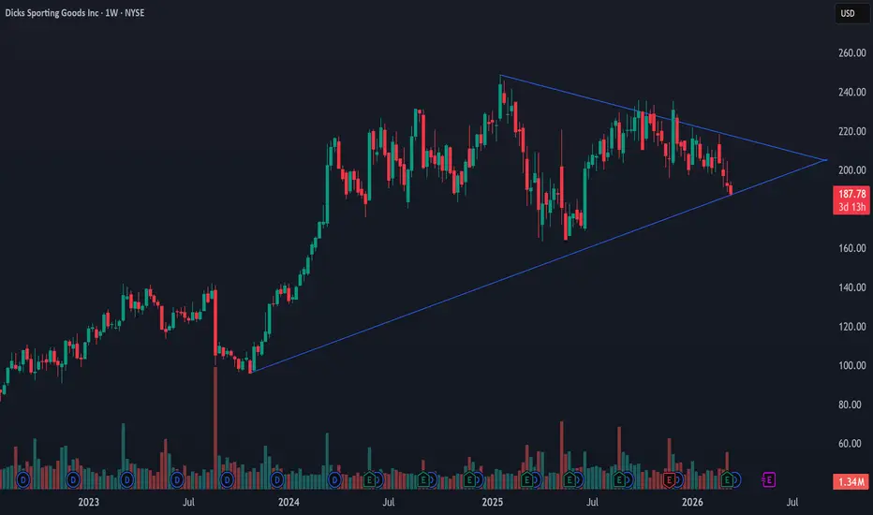Select the upper trendline's starting anchor at the 2025 peak

tap(500, 75)
